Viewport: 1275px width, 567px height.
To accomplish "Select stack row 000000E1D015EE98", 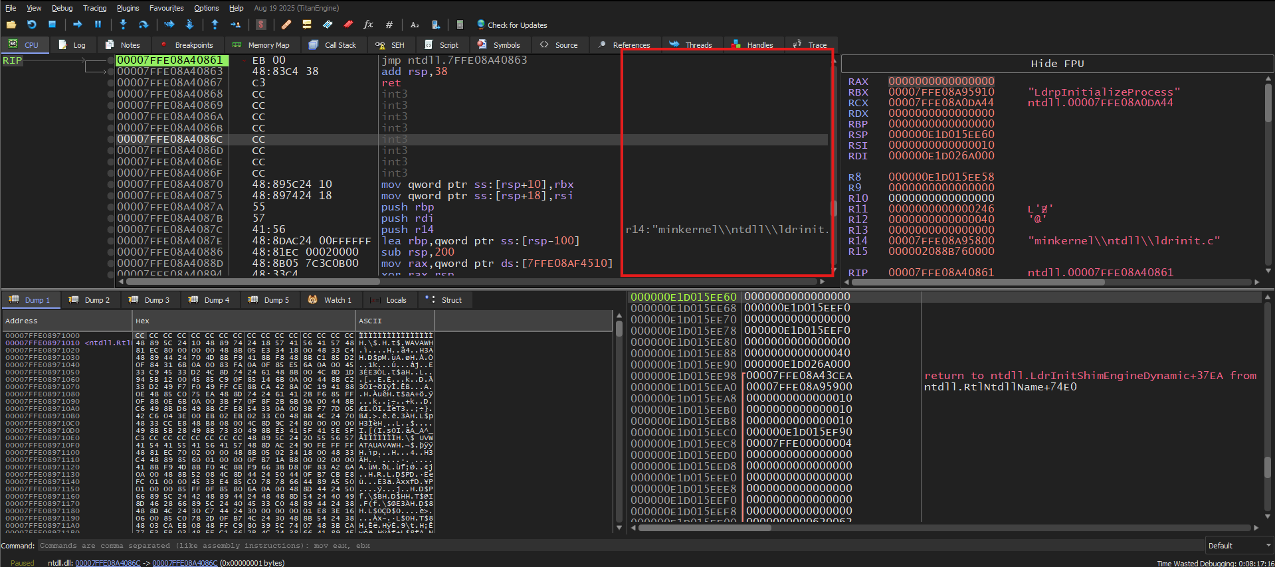I will point(945,376).
